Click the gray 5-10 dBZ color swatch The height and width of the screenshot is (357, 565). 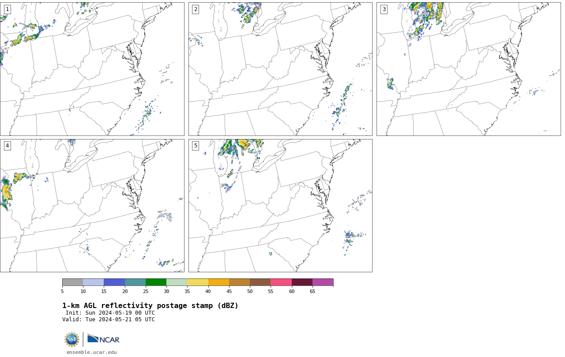tap(73, 282)
